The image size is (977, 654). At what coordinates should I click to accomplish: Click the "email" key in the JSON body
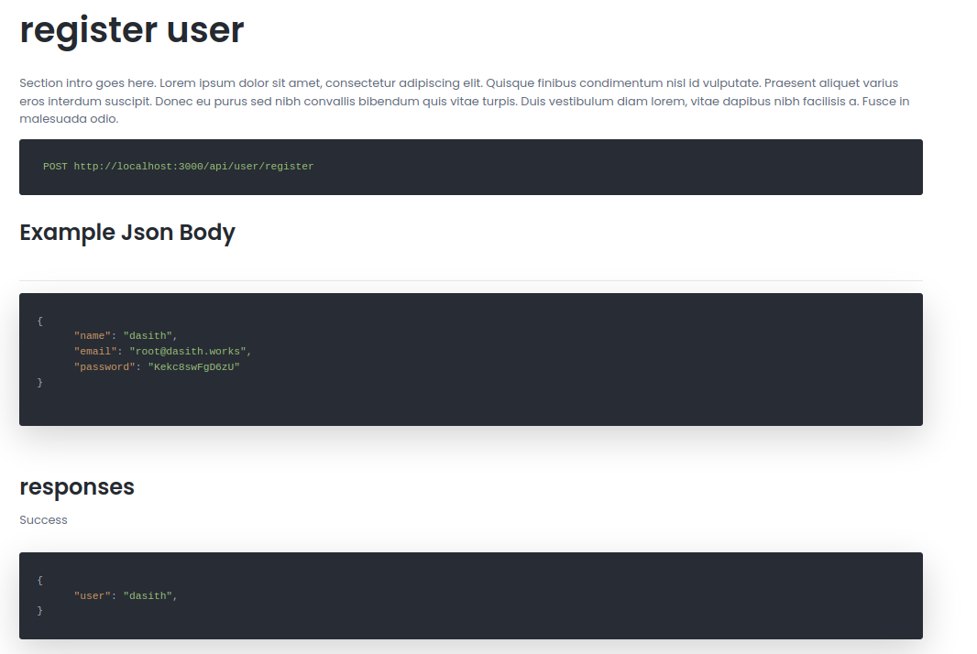click(x=95, y=352)
